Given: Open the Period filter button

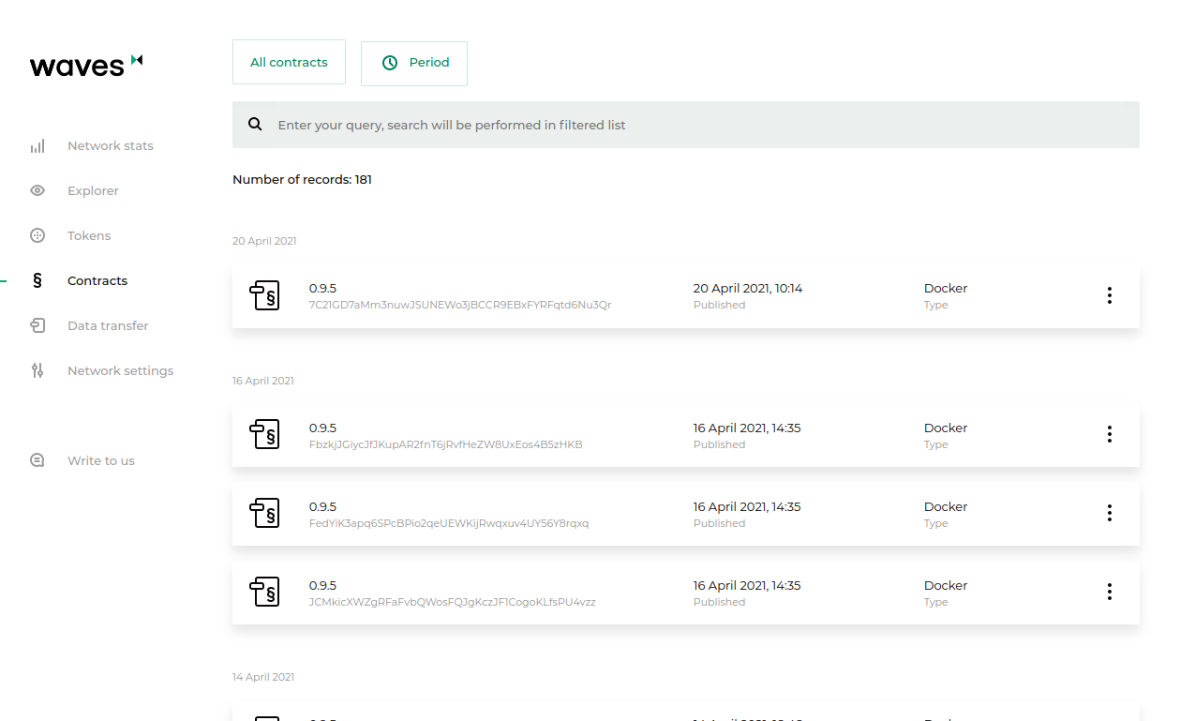Looking at the screenshot, I should click(x=414, y=63).
